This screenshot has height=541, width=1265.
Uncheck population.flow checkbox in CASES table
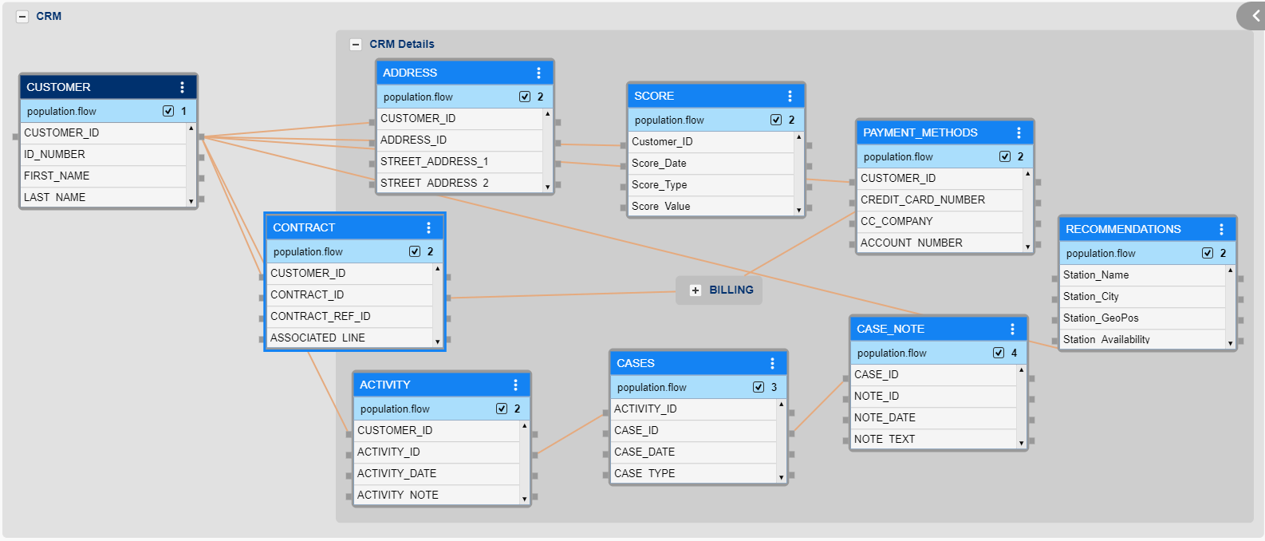759,387
